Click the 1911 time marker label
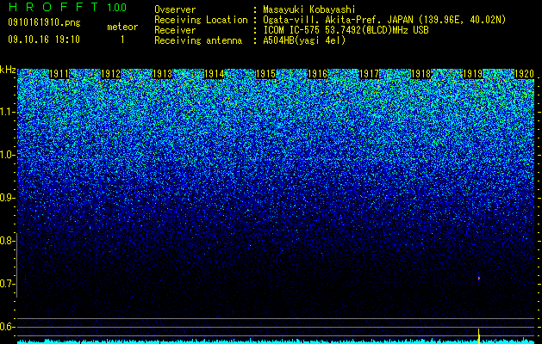The height and width of the screenshot is (344, 542). (x=59, y=74)
